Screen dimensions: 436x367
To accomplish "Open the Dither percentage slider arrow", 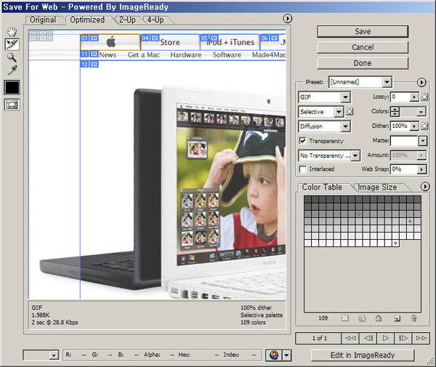I will (414, 126).
